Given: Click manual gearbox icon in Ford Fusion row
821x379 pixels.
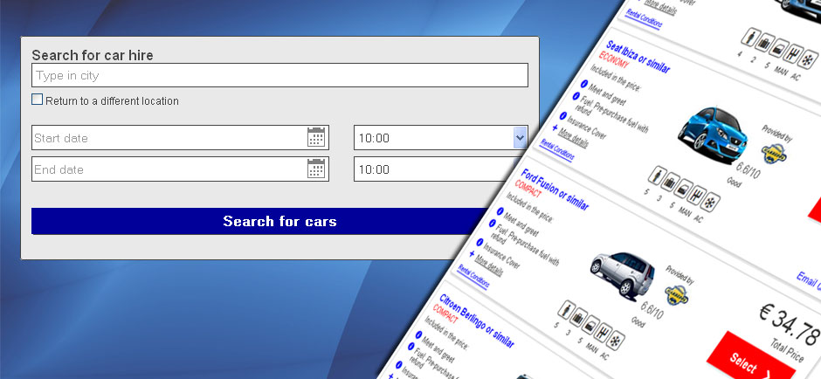Looking at the screenshot, I should 604,333.
